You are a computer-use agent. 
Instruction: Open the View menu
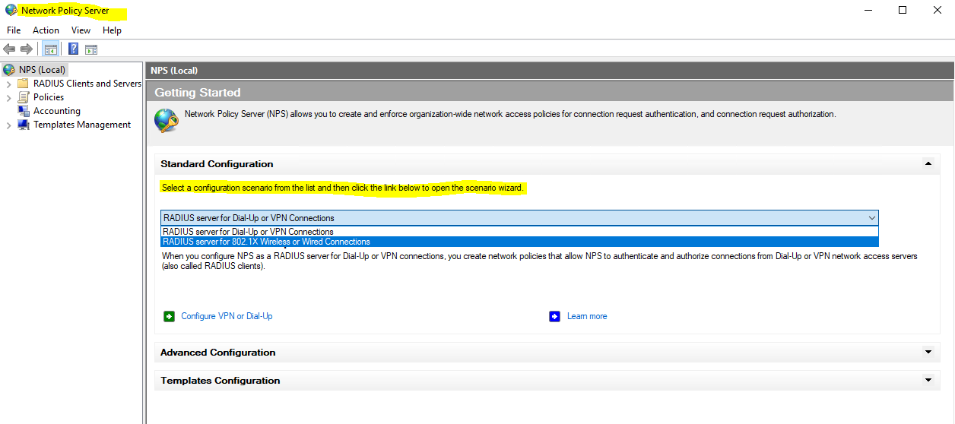pos(81,30)
